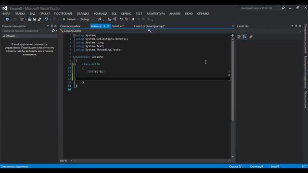
Task: Click the Find in Files toolbar icon
Action: (x=100, y=19)
